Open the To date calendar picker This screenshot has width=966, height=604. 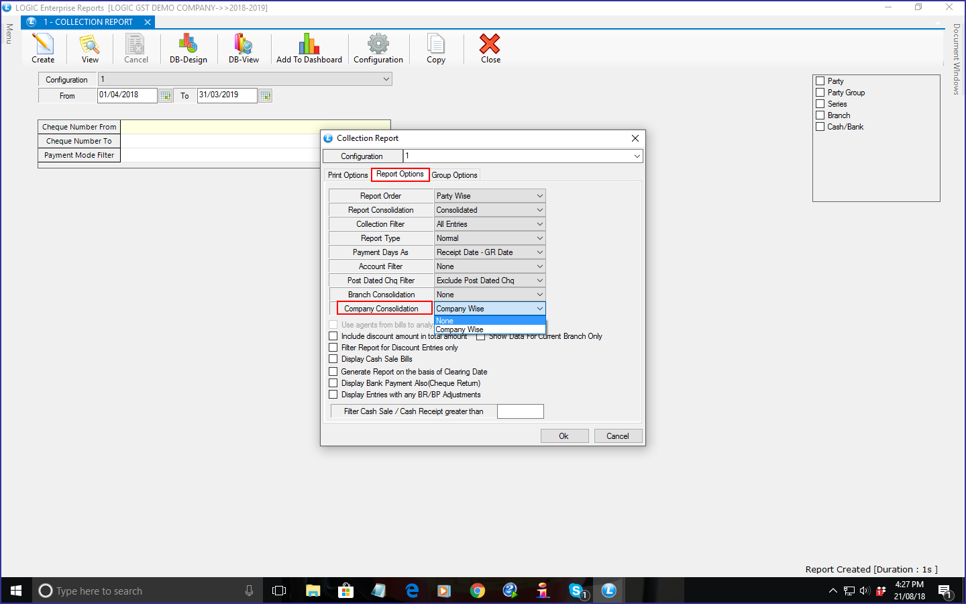click(x=266, y=96)
